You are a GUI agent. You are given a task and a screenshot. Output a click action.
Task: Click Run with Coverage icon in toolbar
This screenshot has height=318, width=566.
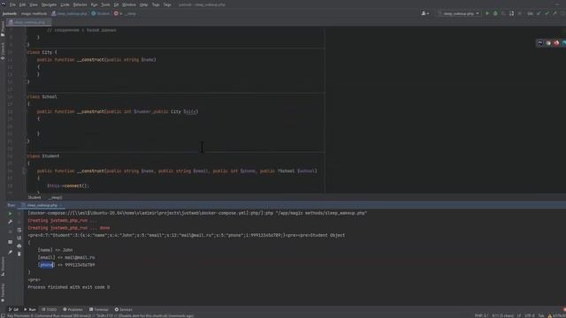(503, 14)
